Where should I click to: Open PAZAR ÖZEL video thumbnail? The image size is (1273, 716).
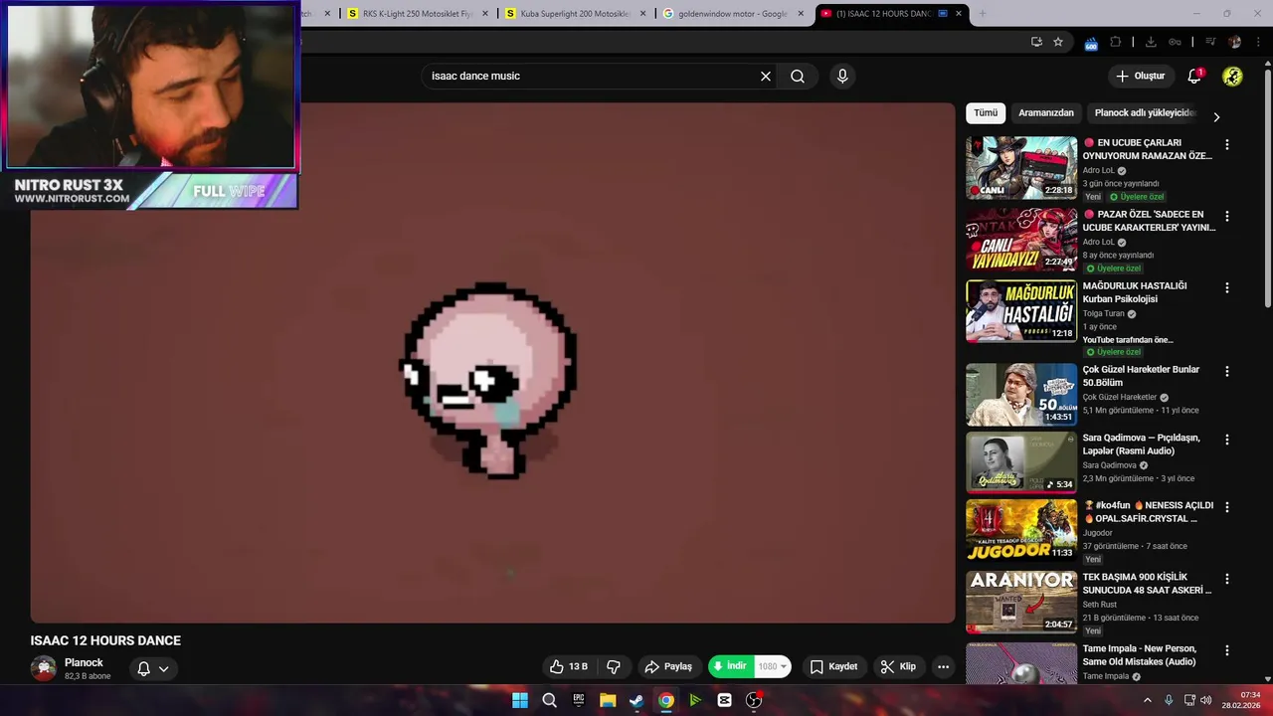point(1021,240)
